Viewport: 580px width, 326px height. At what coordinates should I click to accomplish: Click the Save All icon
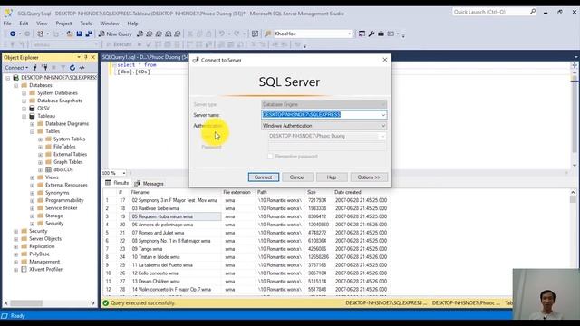click(89, 34)
